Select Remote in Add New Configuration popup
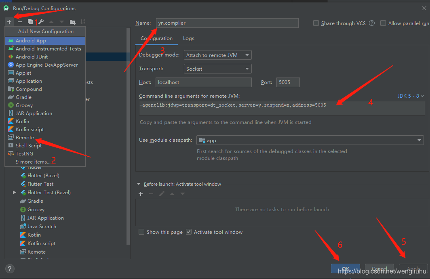The image size is (430, 279). 45,138
